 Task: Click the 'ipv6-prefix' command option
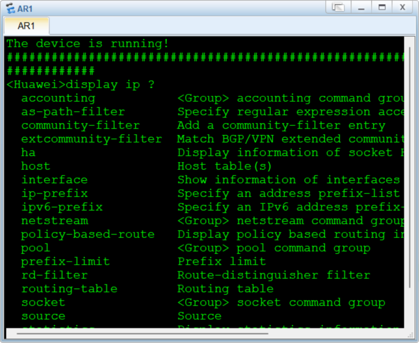coord(62,207)
